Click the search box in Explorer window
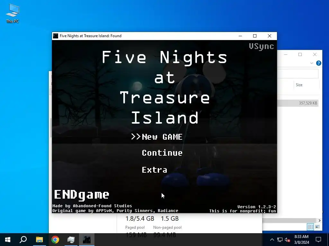Screen dimensions: 329x246 298,74
